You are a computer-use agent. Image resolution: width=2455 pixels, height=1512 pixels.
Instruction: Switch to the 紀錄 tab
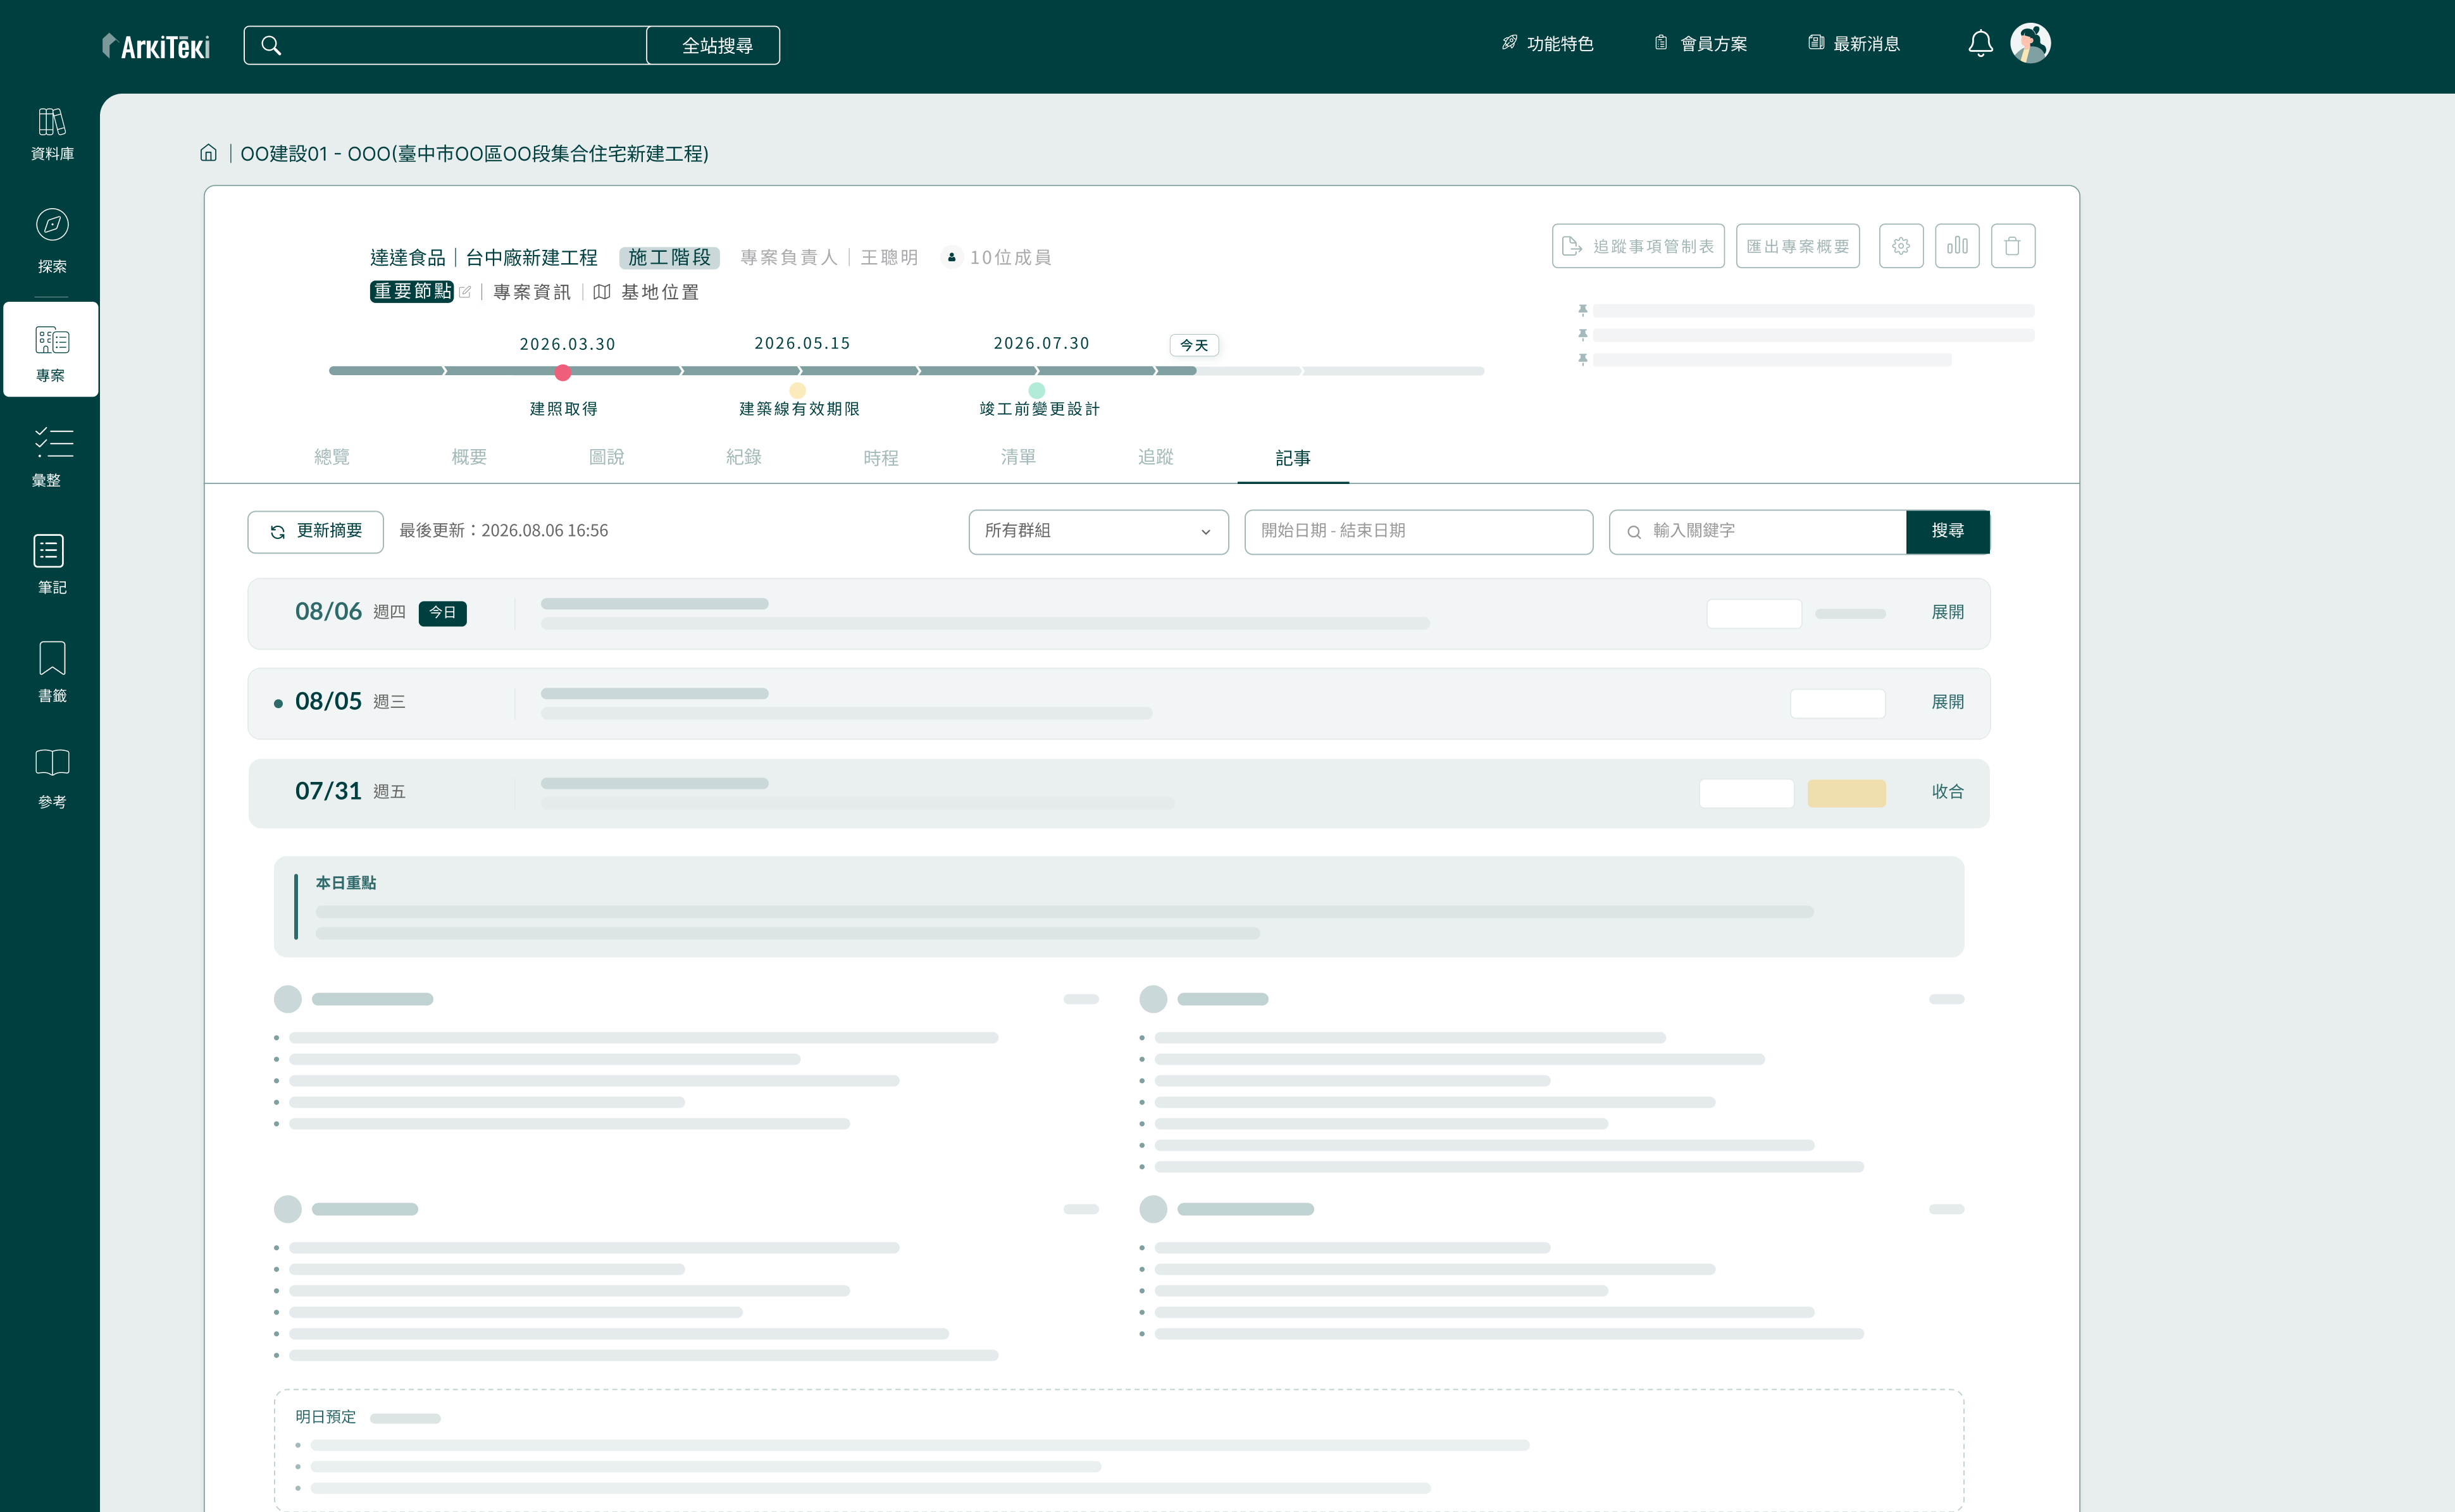(744, 457)
